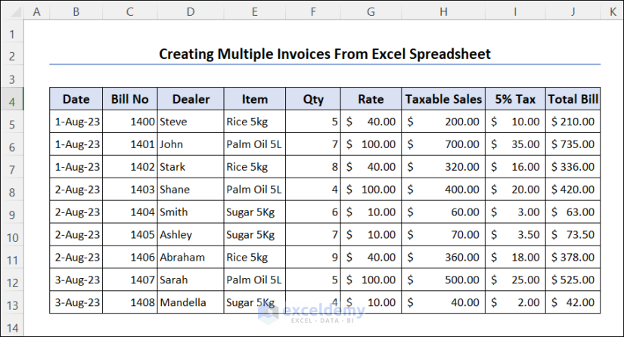The height and width of the screenshot is (337, 624).
Task: Select column D header
Action: coord(190,11)
